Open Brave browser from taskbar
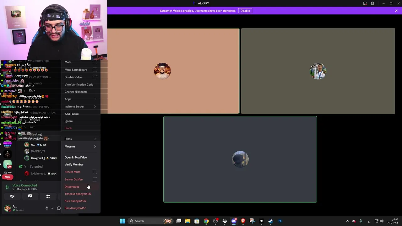402x226 pixels. 243,221
